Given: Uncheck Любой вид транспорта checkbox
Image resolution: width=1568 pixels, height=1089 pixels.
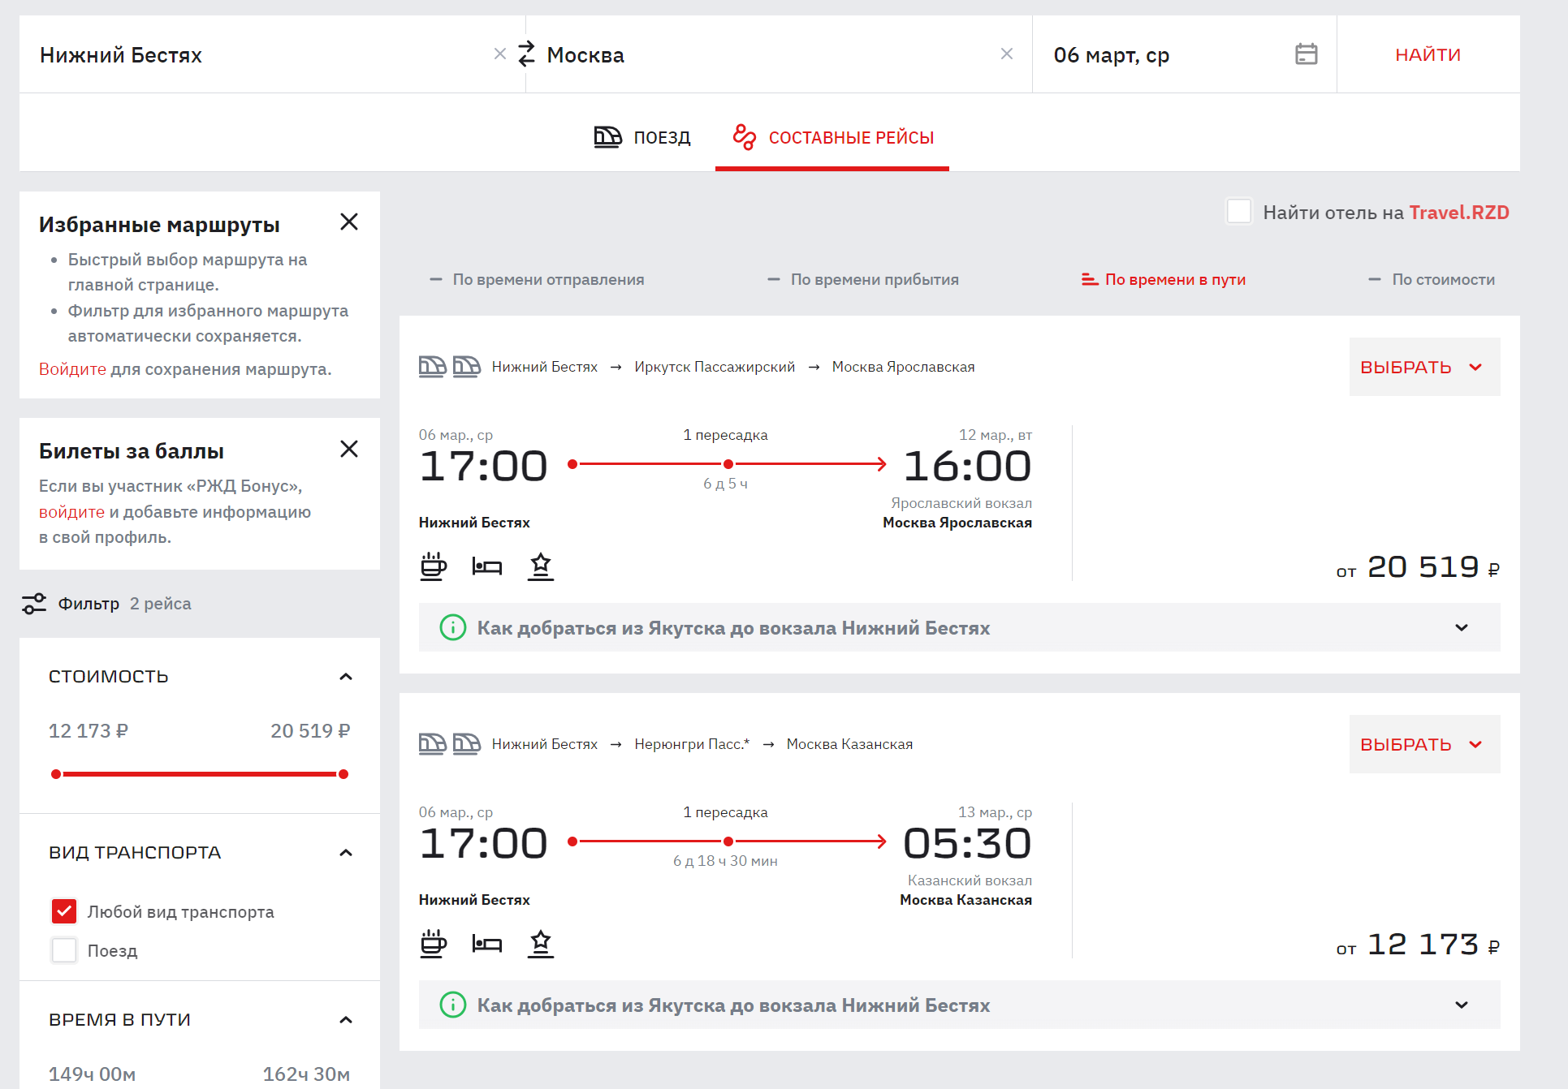Looking at the screenshot, I should tap(64, 912).
